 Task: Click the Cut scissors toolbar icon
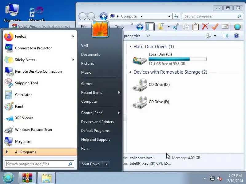point(176,27)
